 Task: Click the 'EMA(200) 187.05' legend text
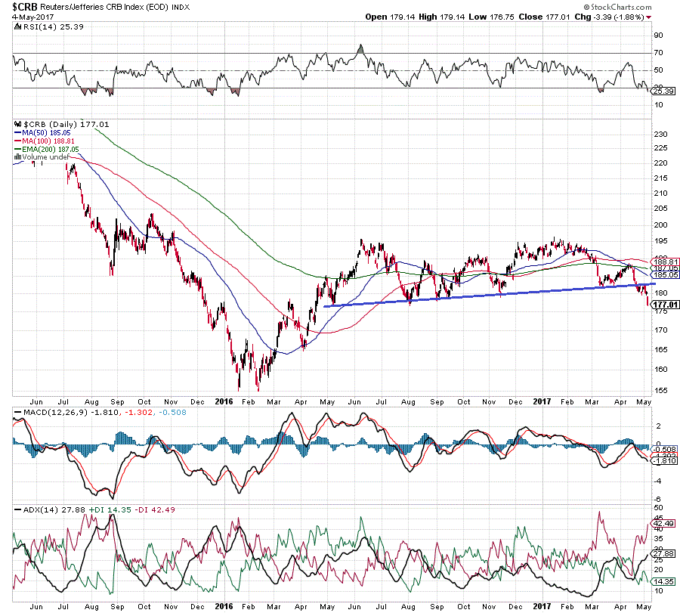coord(51,149)
